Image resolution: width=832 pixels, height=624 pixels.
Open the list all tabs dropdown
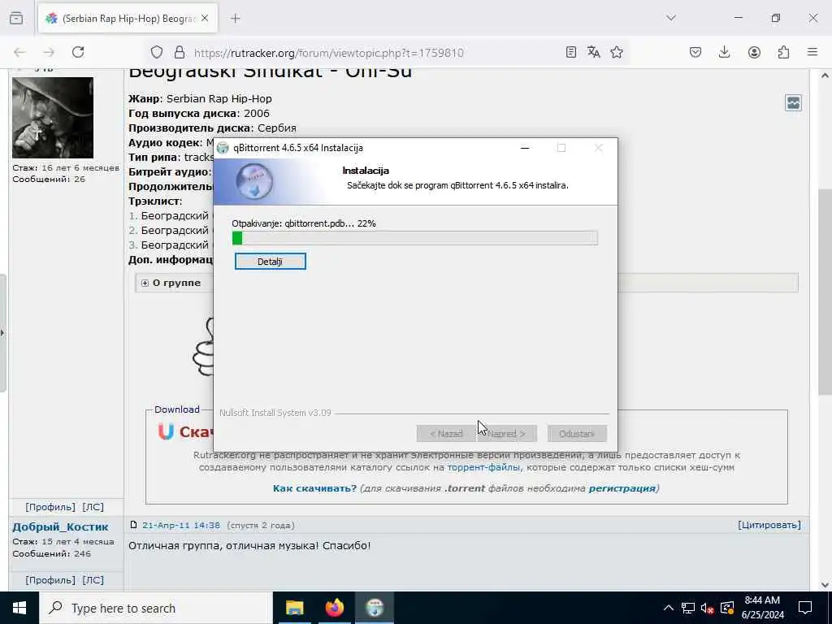671,18
